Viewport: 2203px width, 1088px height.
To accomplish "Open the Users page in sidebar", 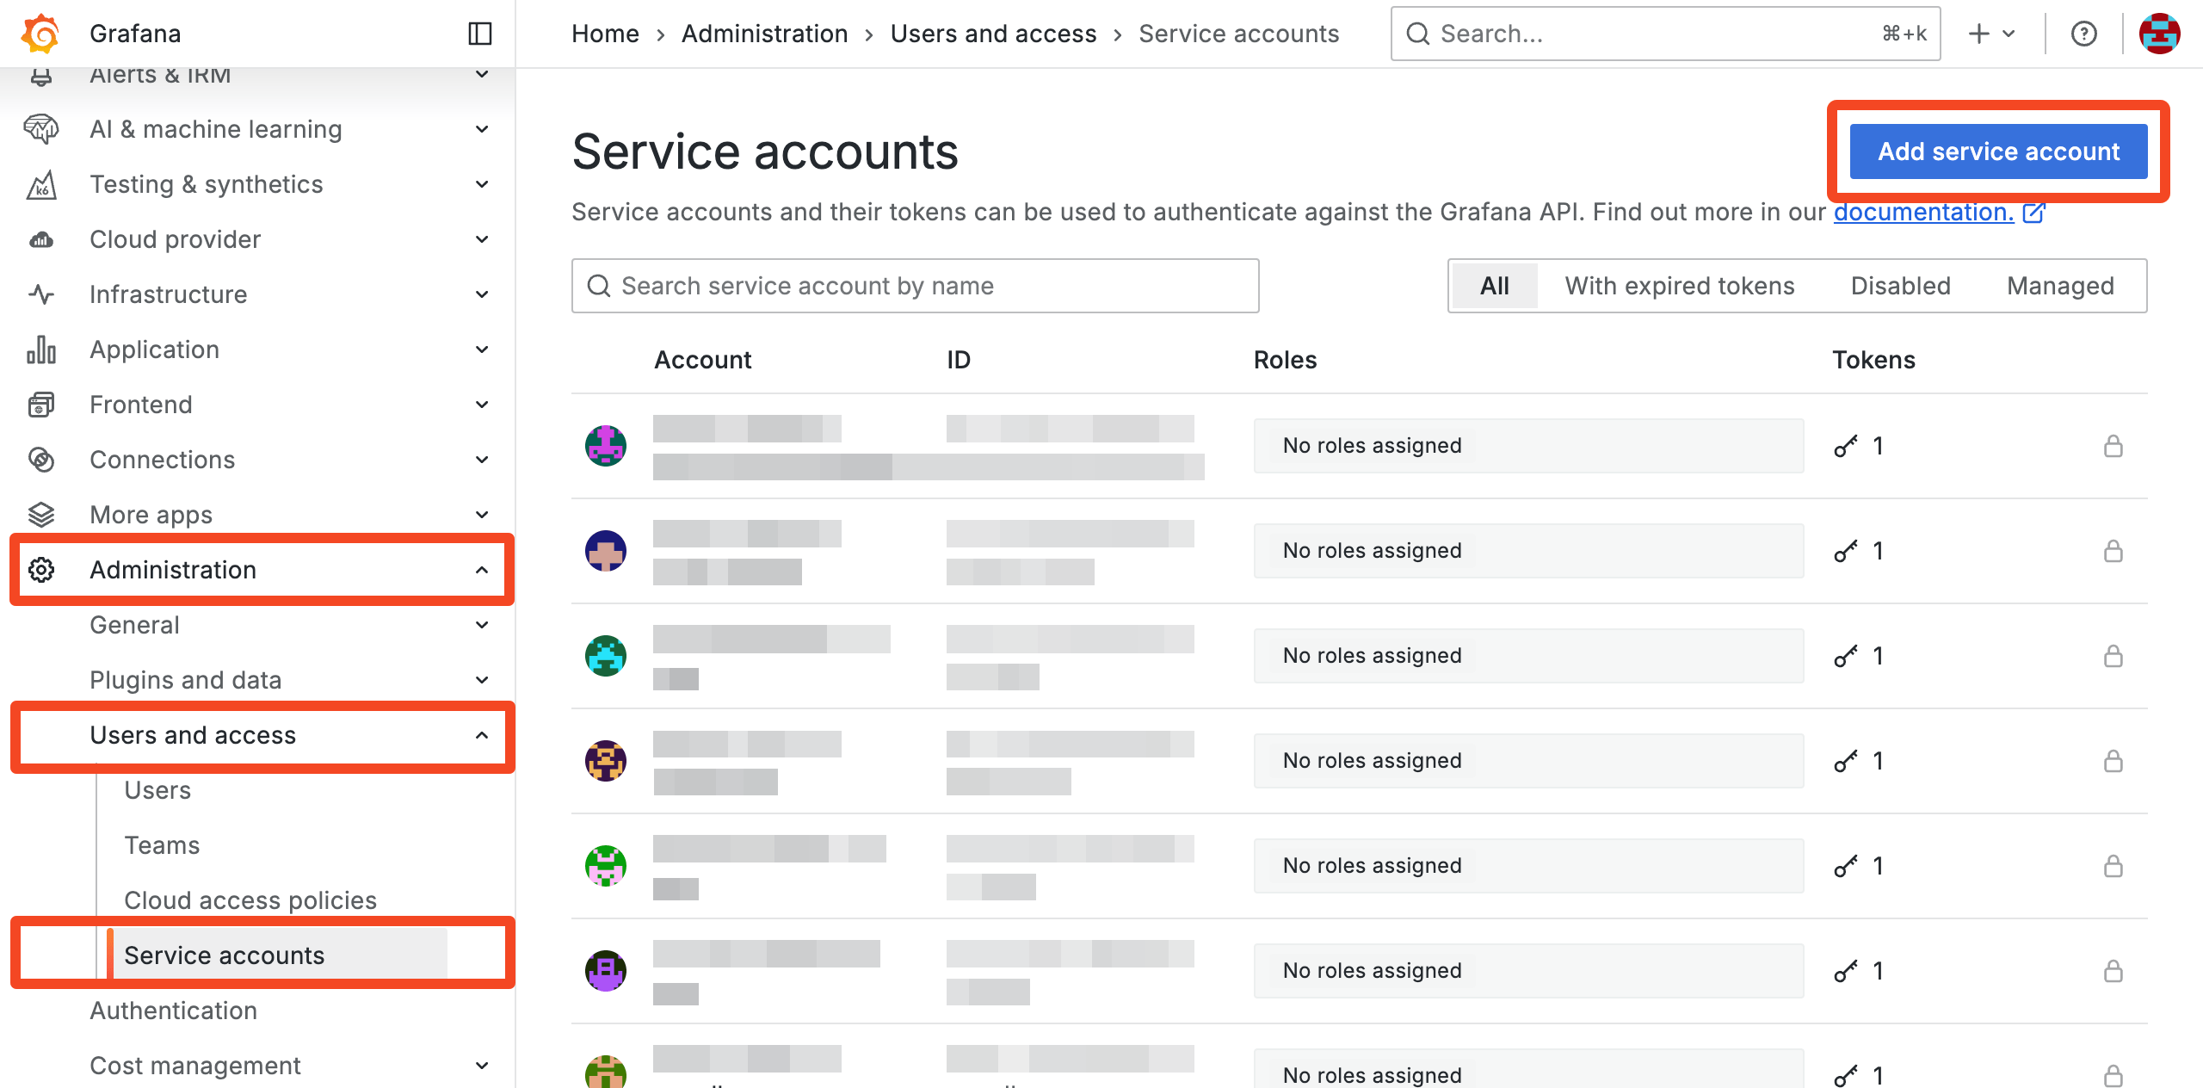I will (x=157, y=790).
